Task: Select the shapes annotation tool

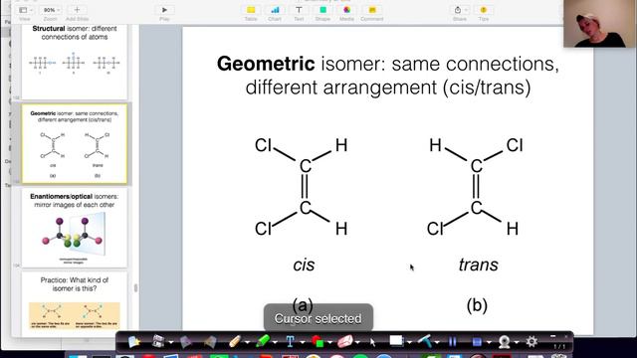Action: (x=318, y=342)
